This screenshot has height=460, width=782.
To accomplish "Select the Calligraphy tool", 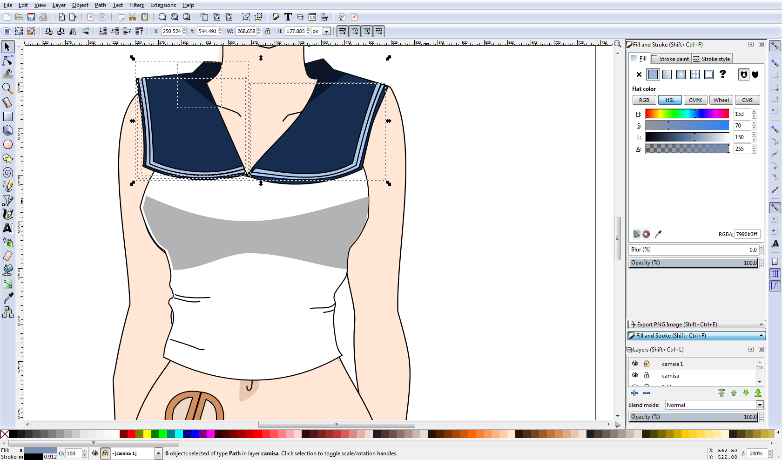I will [7, 214].
